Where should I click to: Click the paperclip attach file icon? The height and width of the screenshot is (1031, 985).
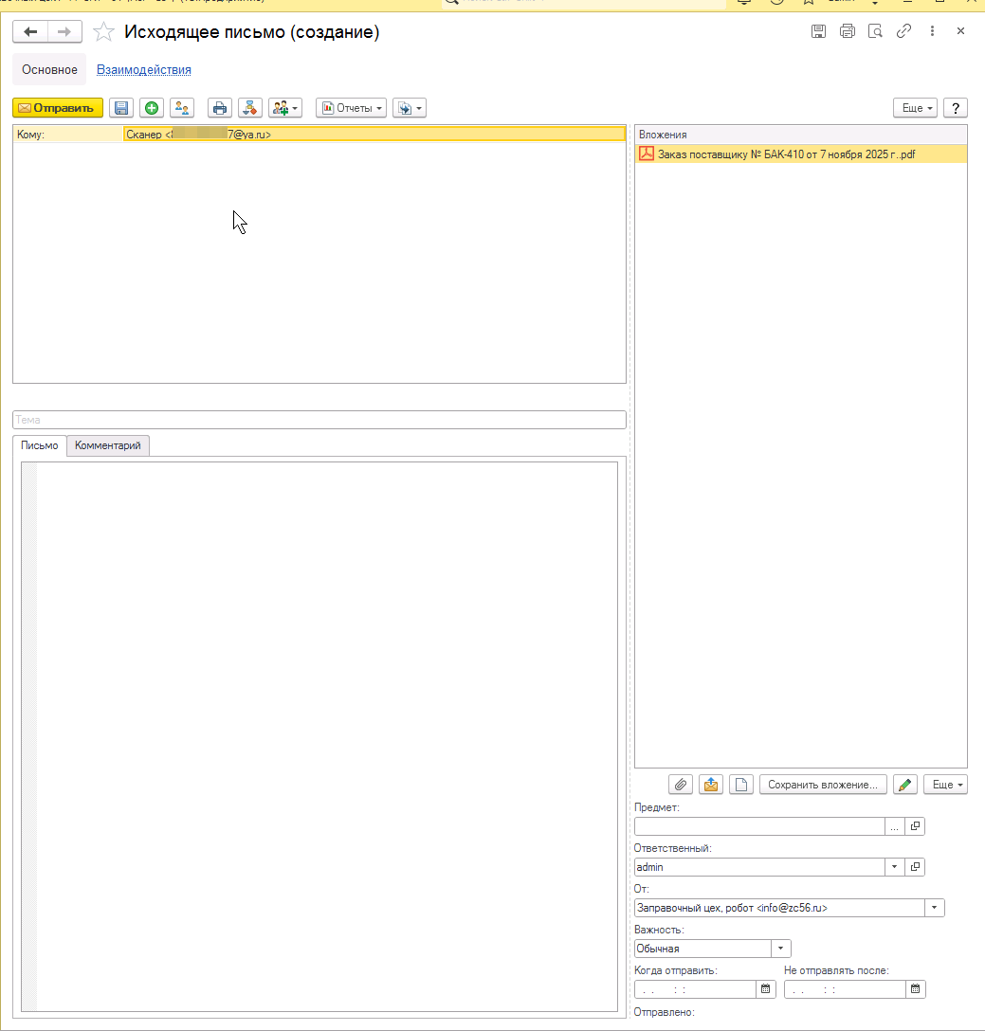680,785
